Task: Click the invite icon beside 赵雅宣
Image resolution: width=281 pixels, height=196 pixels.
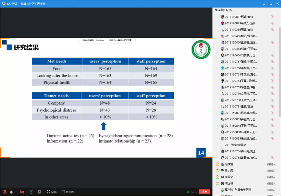Action: point(217,164)
